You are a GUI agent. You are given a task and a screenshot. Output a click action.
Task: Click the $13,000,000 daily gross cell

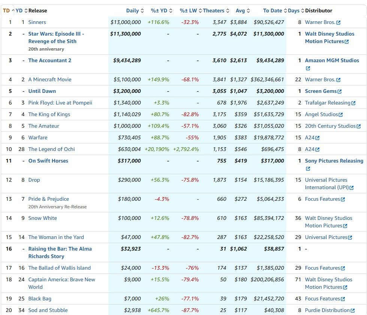point(126,22)
